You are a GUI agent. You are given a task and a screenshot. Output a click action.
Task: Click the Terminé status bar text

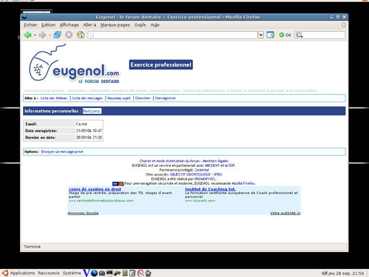[32, 246]
